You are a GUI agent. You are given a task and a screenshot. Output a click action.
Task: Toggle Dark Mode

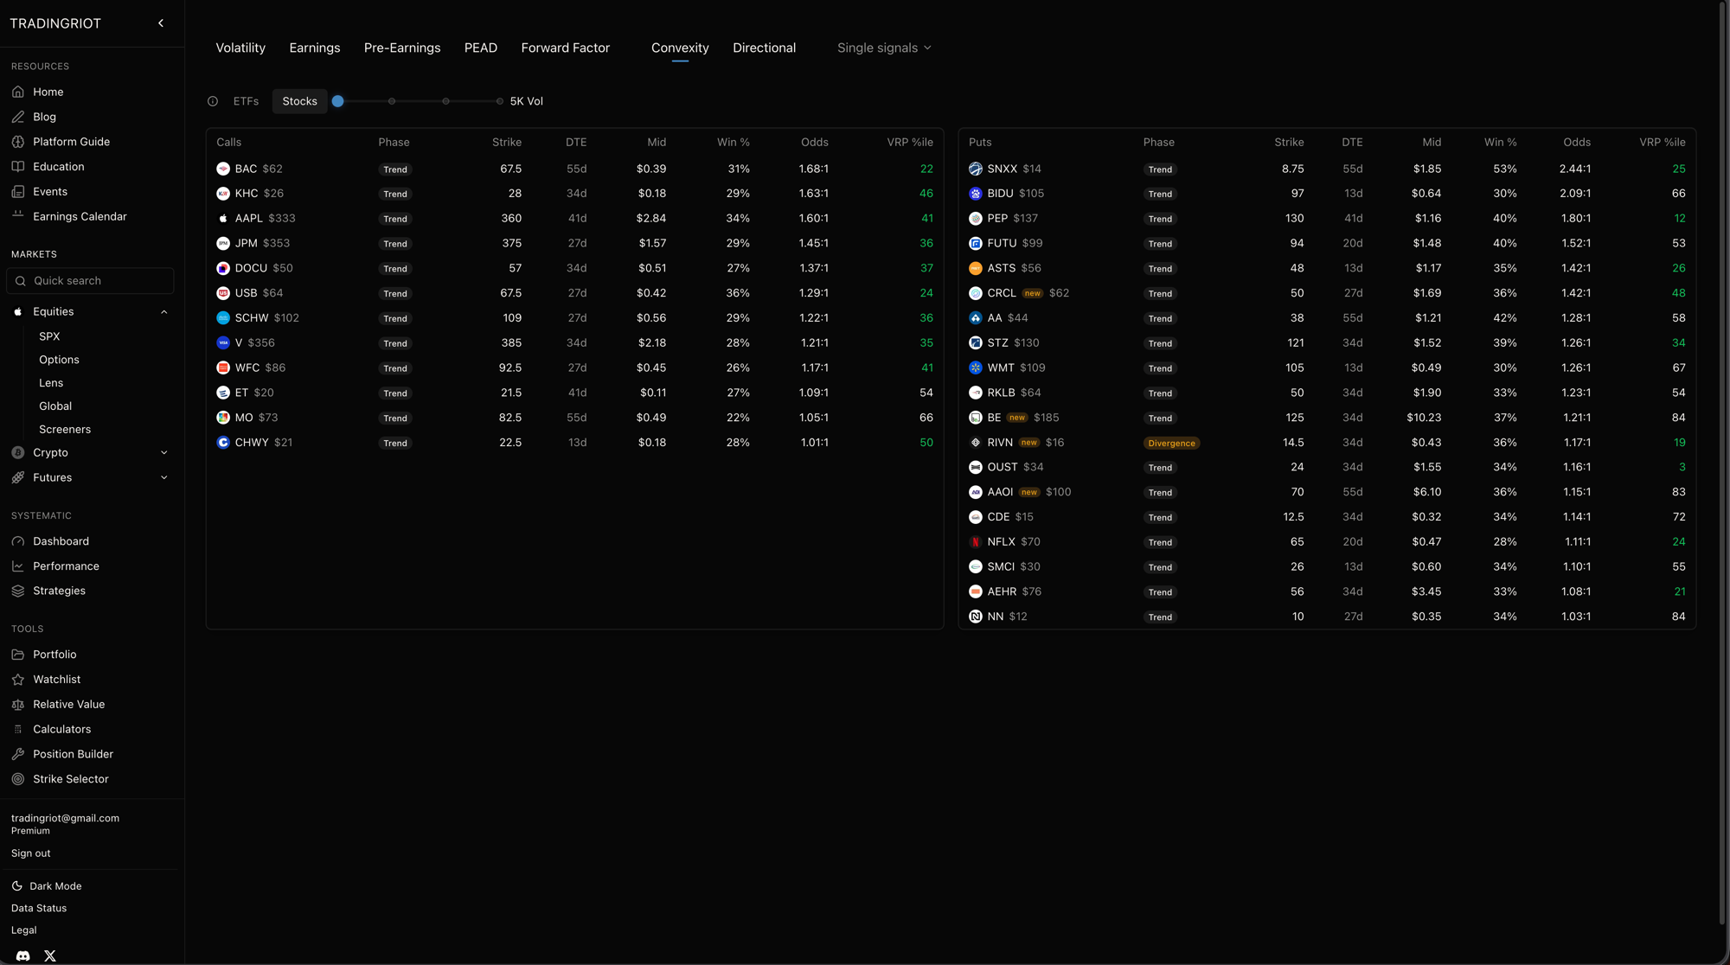pyautogui.click(x=47, y=886)
